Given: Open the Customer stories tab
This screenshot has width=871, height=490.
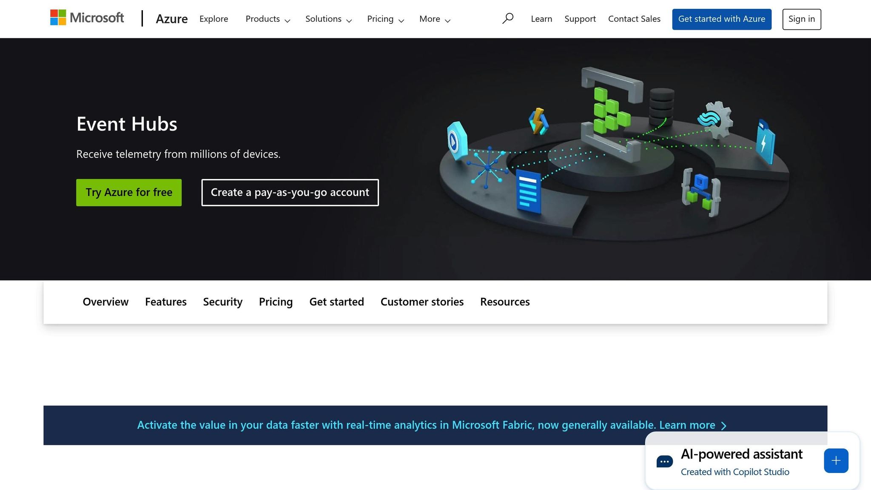Looking at the screenshot, I should [x=422, y=302].
